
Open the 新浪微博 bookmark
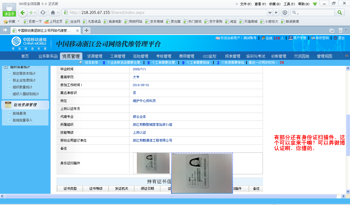[290, 21]
